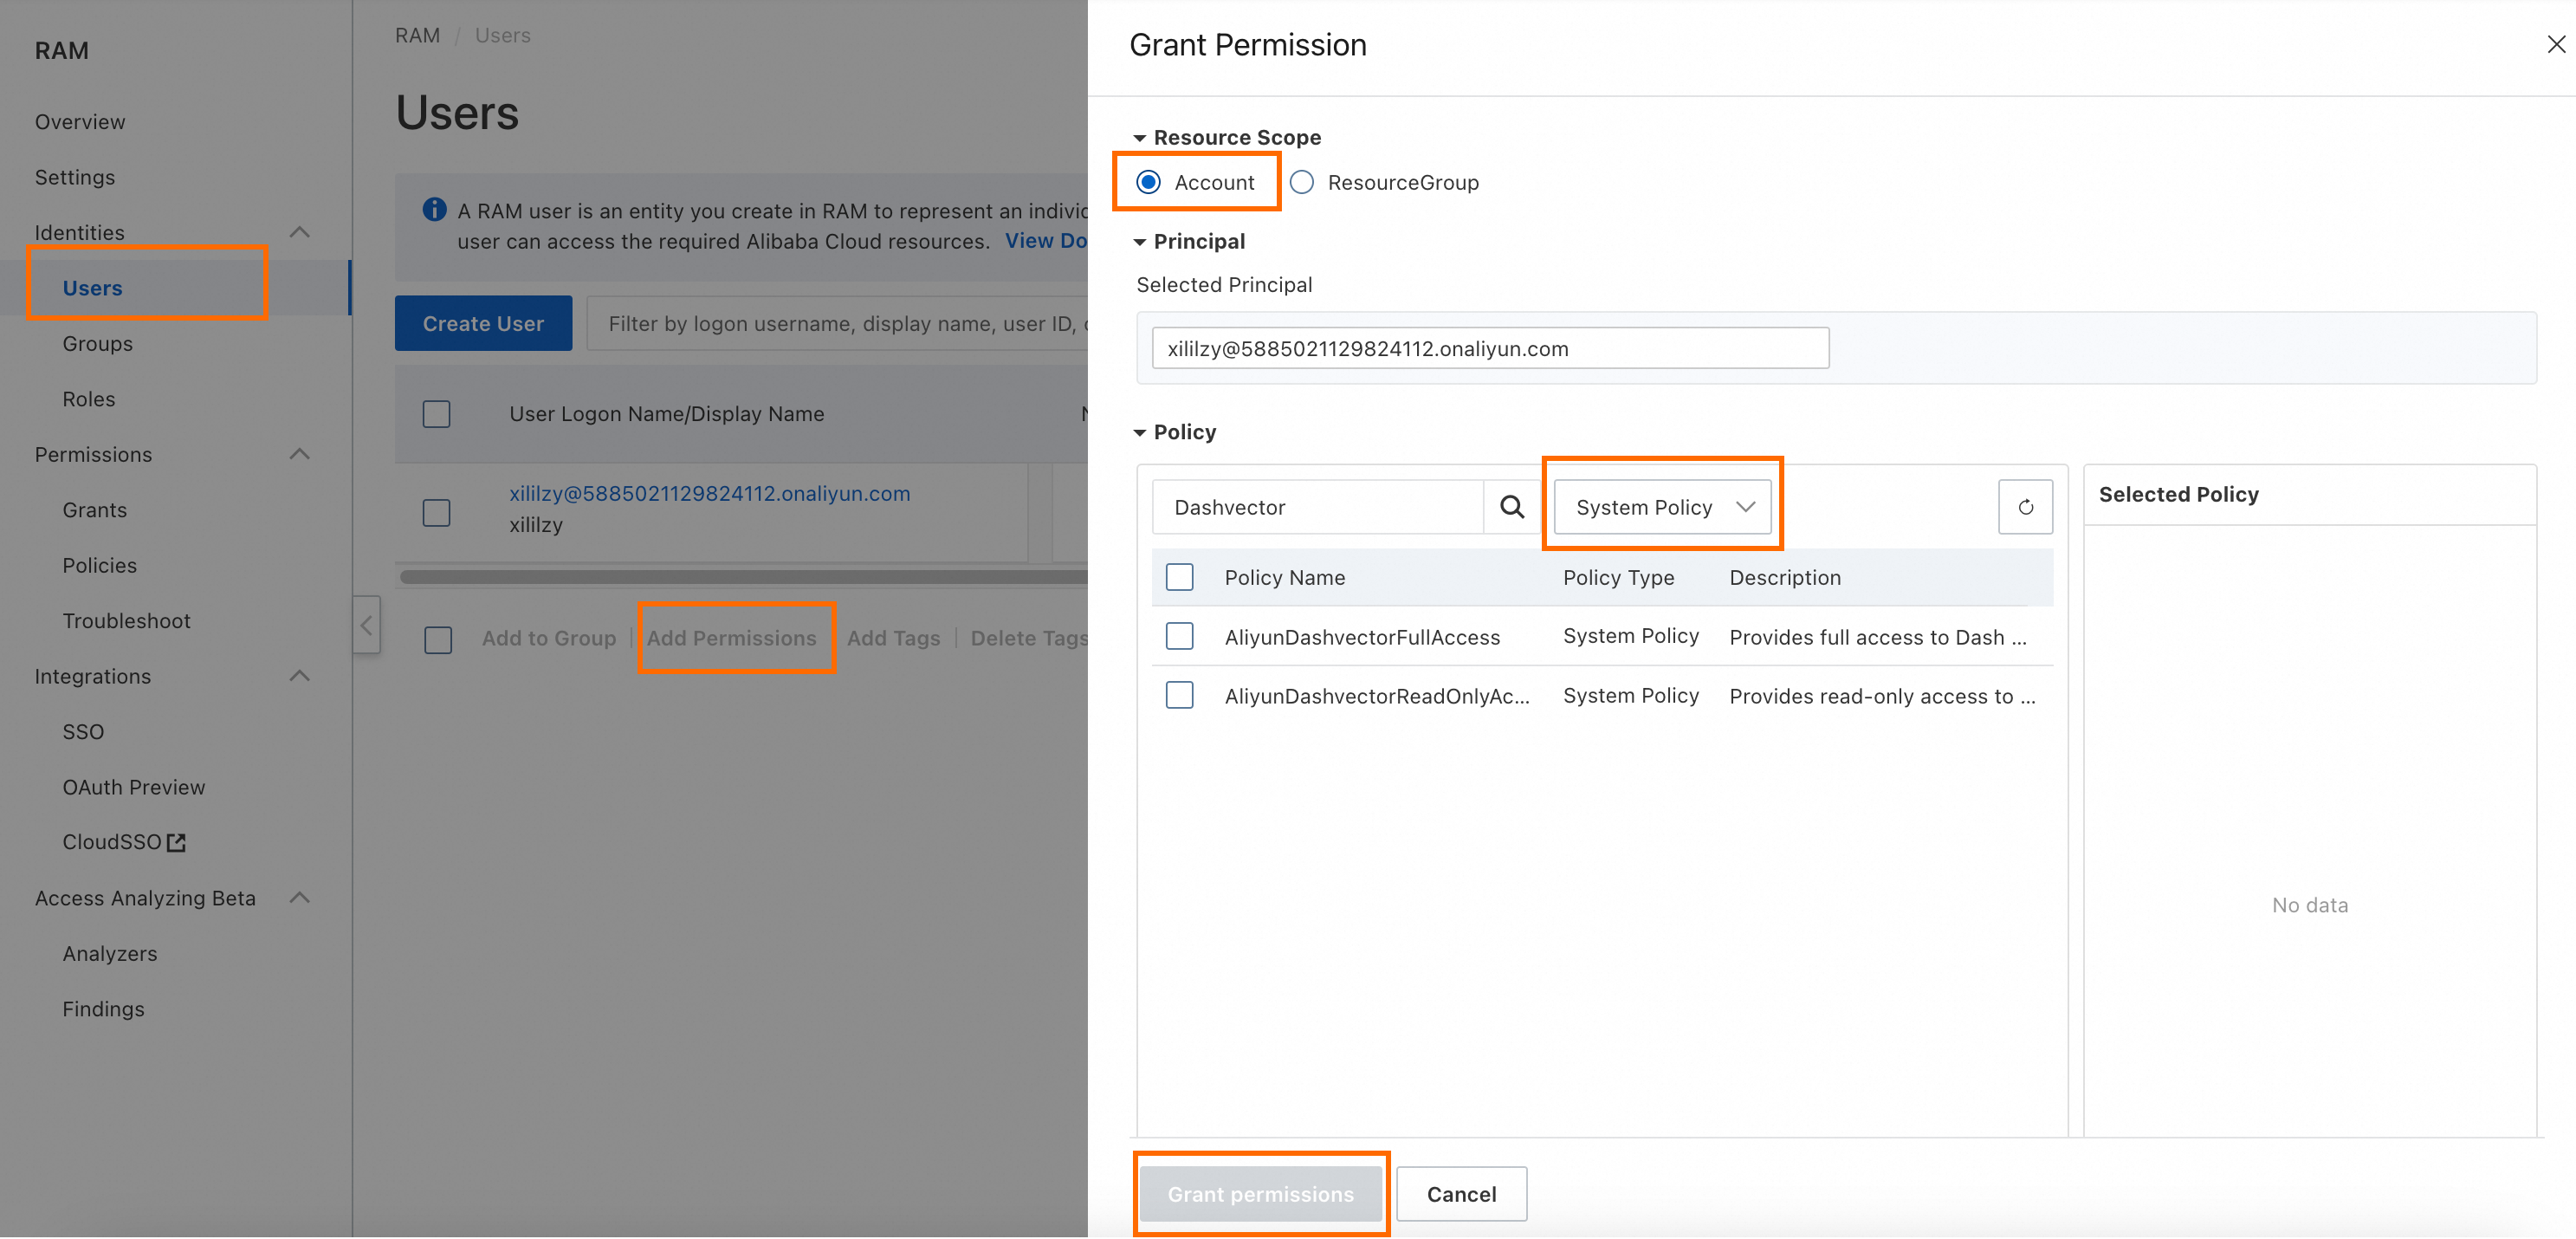Image resolution: width=2576 pixels, height=1239 pixels.
Task: Open SSO under Integrations
Action: [x=83, y=732]
